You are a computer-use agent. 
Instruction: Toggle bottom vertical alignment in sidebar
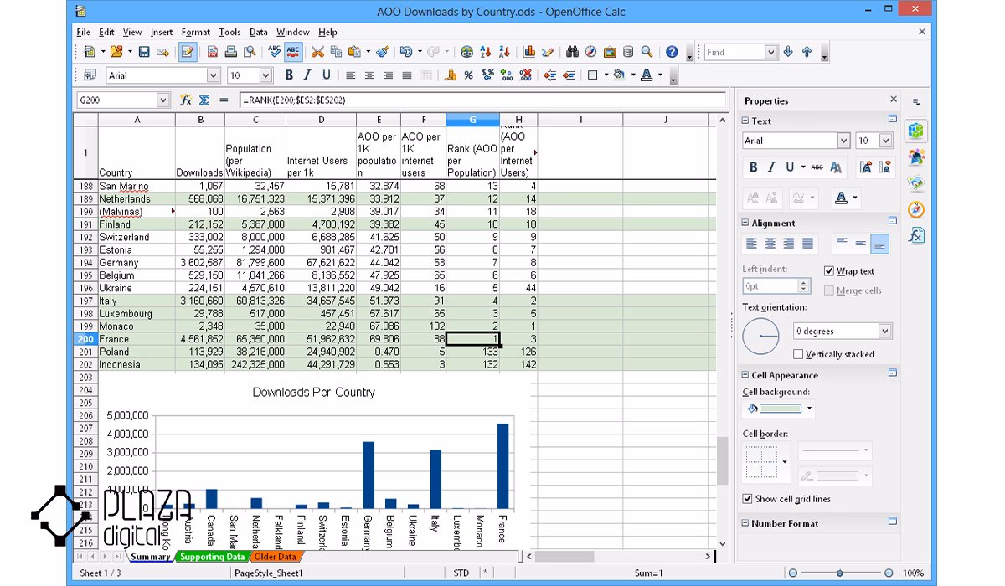879,244
